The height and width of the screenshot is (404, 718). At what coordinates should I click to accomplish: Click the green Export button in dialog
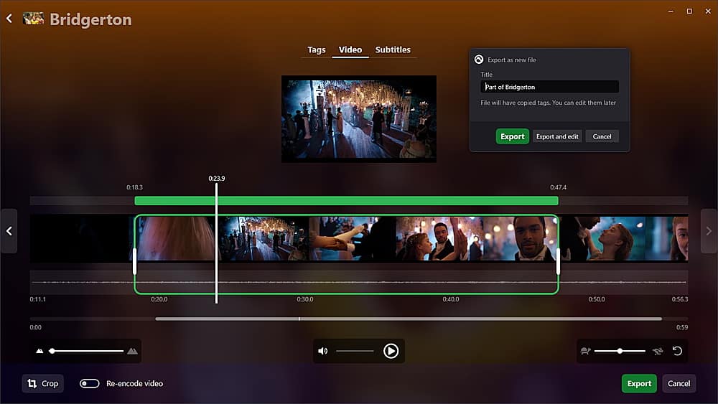(512, 136)
